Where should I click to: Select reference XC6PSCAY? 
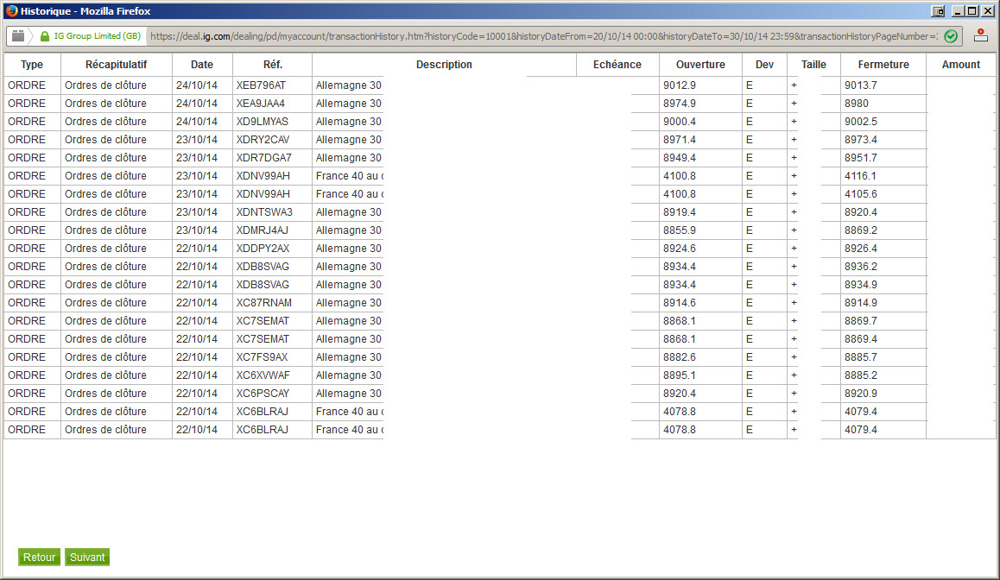pos(263,394)
